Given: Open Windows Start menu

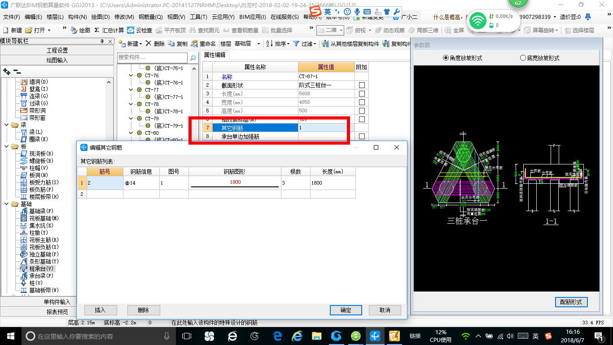Looking at the screenshot, I should (10, 336).
